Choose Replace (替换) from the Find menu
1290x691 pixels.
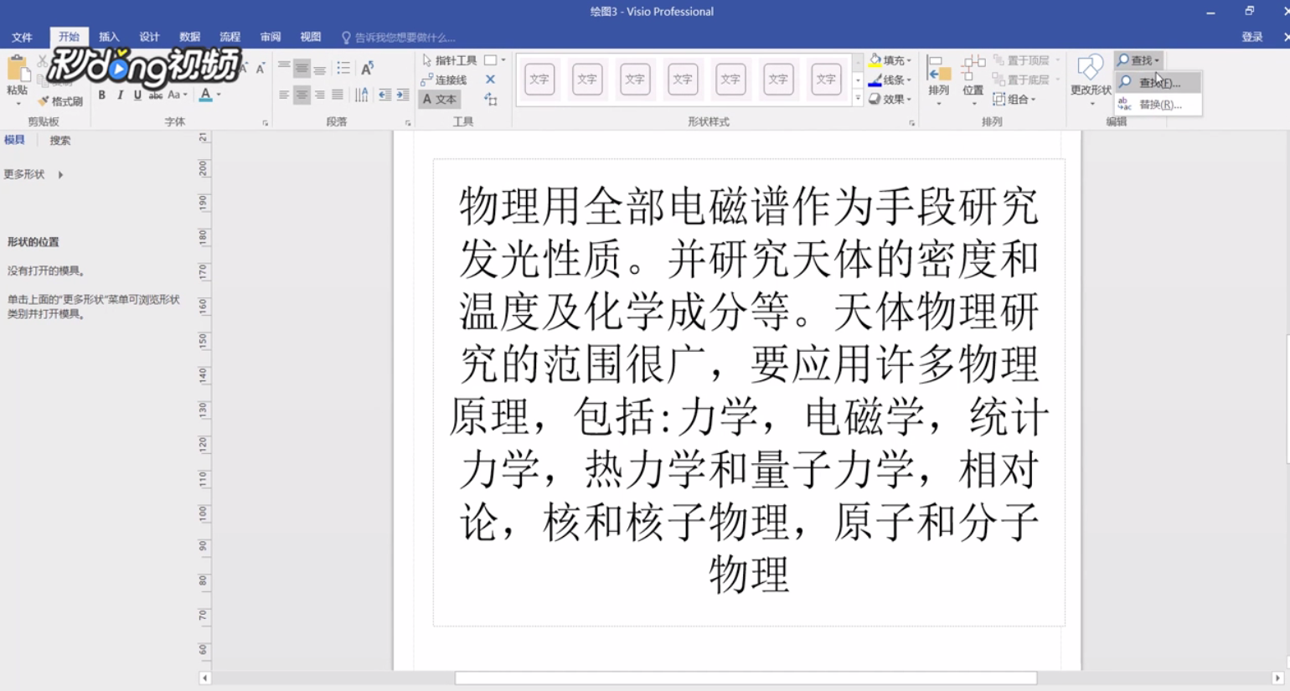coord(1158,105)
